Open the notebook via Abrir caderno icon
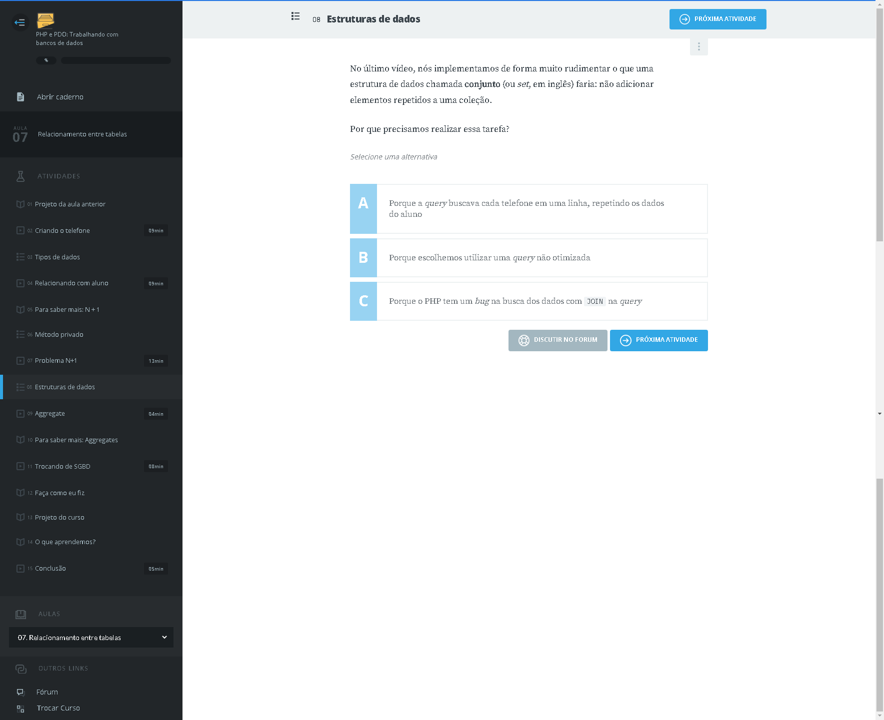884x720 pixels. coord(20,97)
